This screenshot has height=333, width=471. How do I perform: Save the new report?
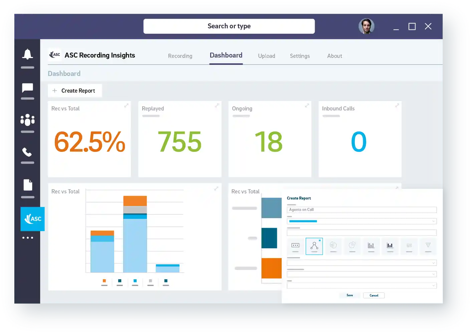[x=349, y=295]
